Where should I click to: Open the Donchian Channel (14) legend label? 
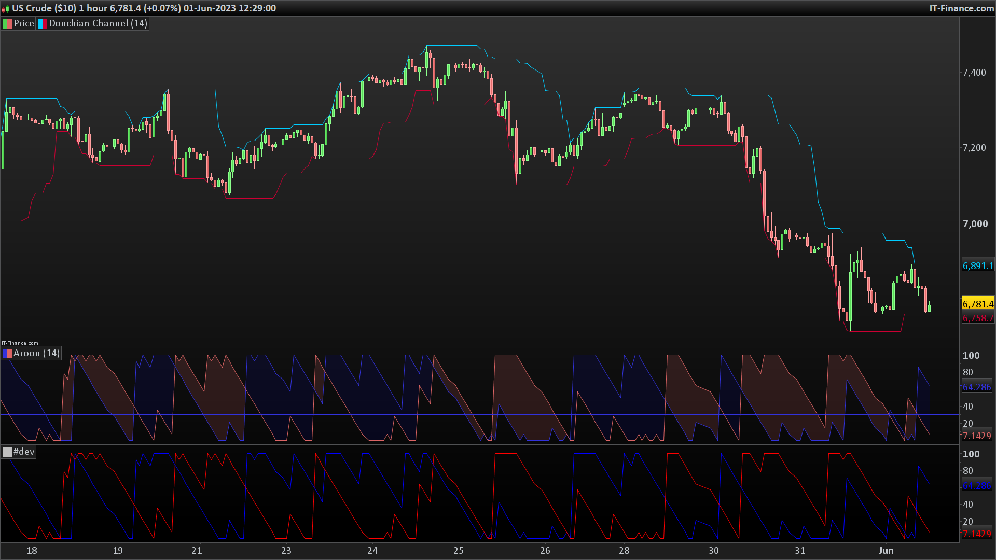[98, 24]
